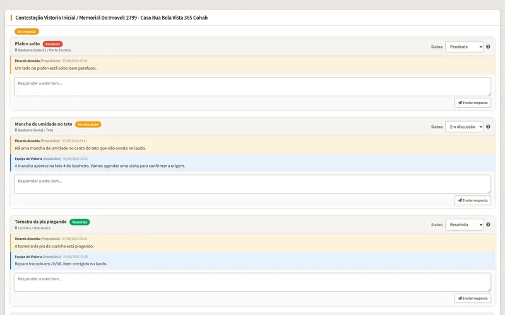Select the Plafon solto title
Screen dimensions: 505x315
point(27,43)
